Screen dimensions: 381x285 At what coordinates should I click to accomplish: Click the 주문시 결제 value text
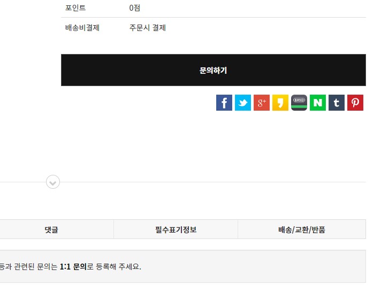148,28
